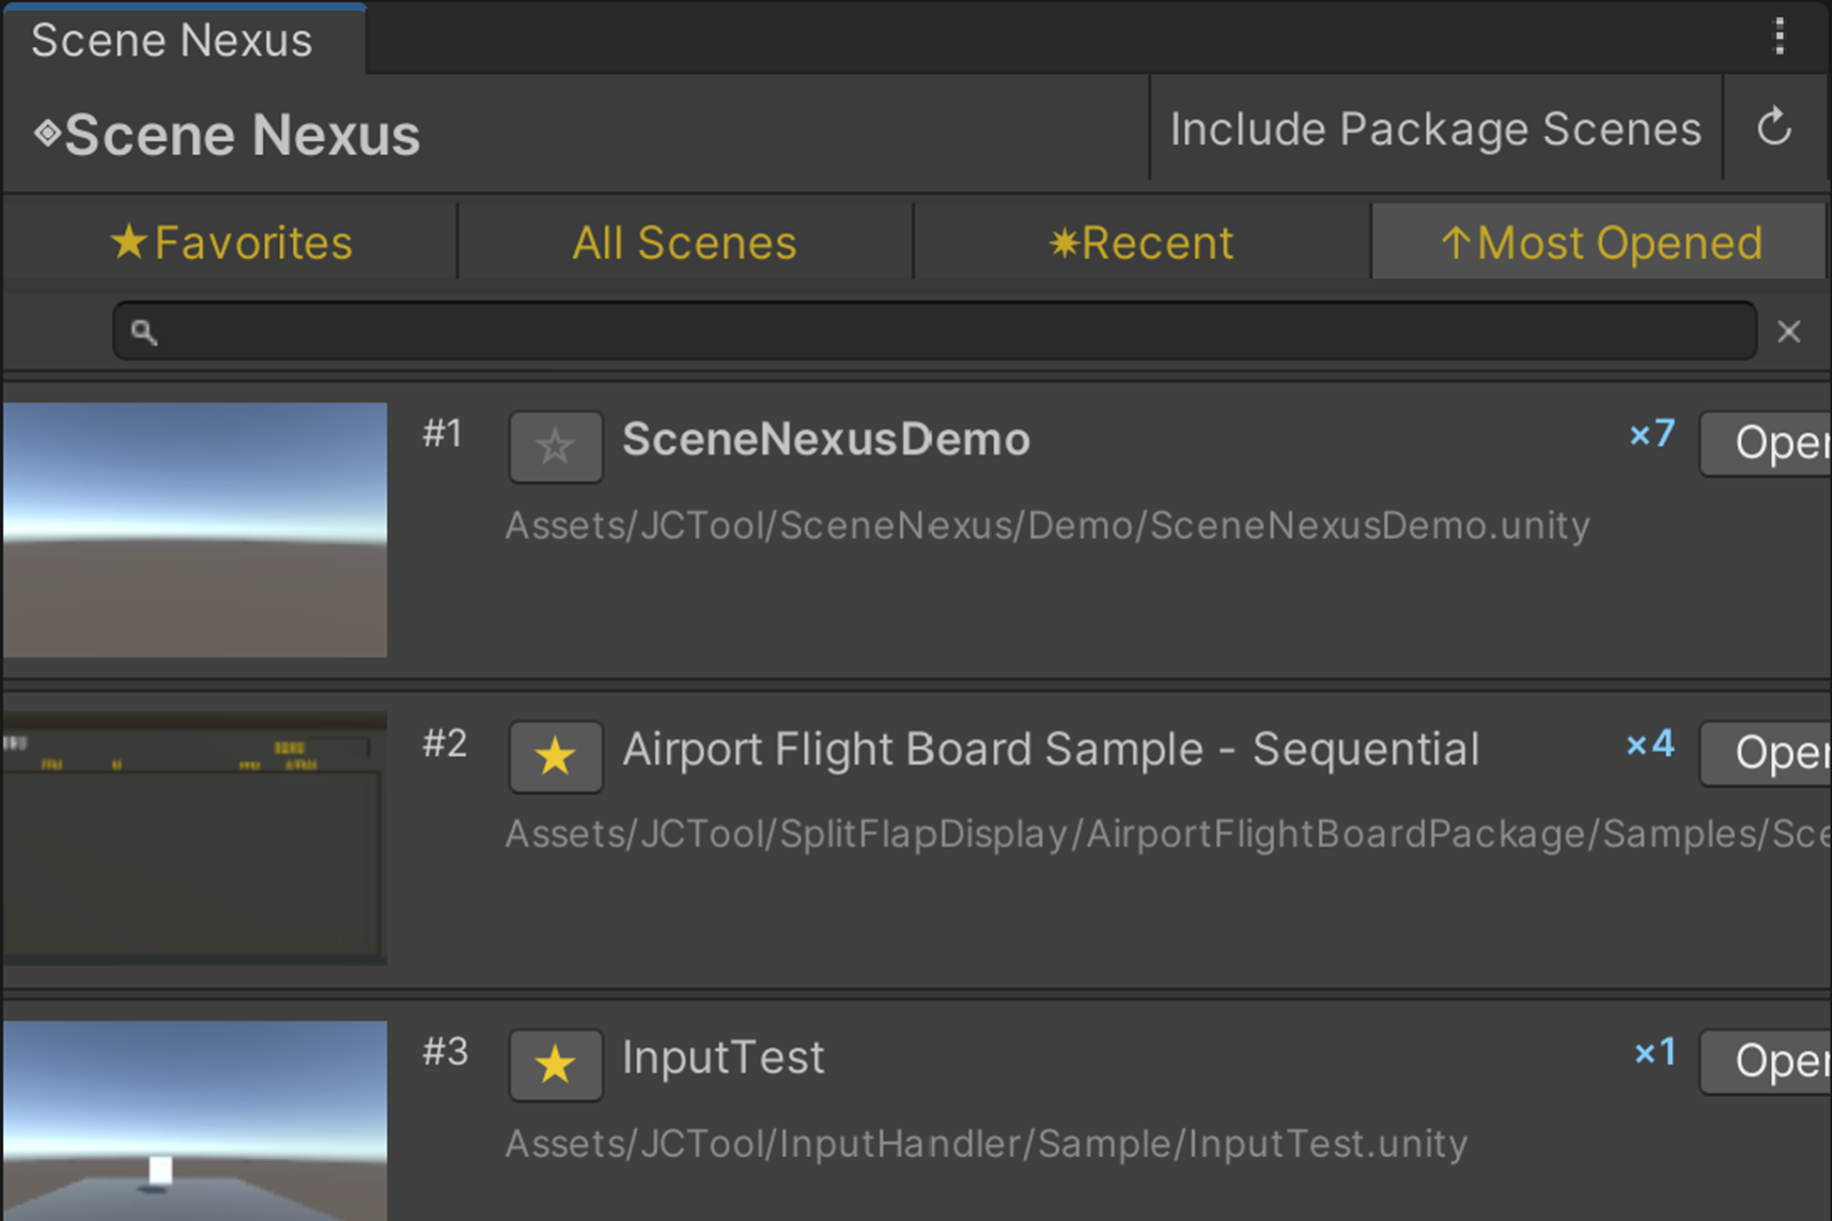The width and height of the screenshot is (1832, 1221).
Task: Clear the search field with the X
Action: tap(1789, 332)
